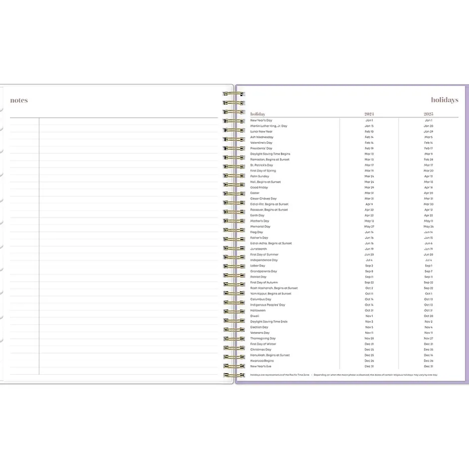Select the "holiday" column header
469x469 pixels.
tap(257, 114)
